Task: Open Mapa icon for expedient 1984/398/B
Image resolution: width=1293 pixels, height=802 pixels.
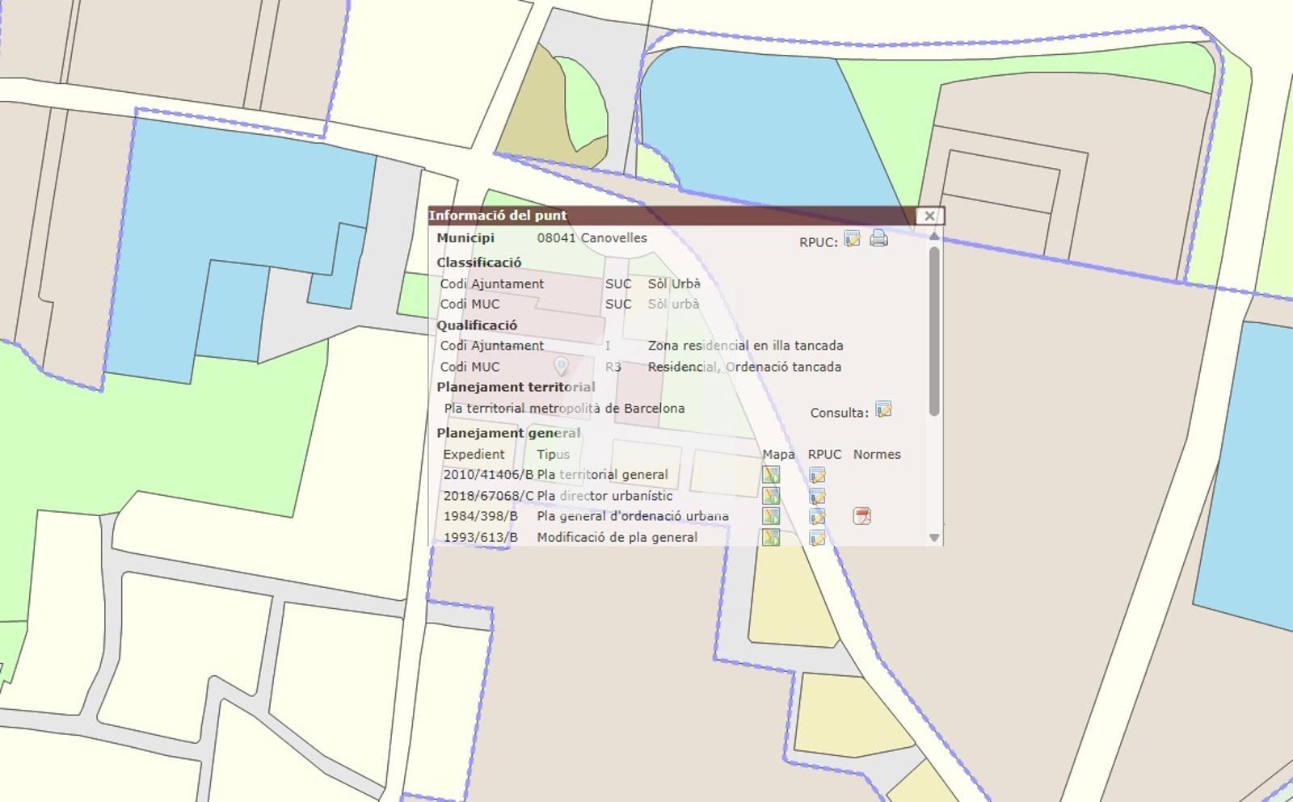Action: click(x=771, y=516)
